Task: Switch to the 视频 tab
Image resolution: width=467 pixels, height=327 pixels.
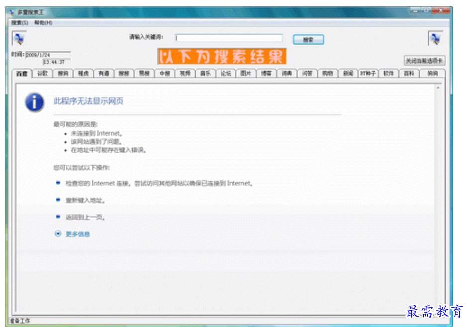Action: pyautogui.click(x=185, y=73)
